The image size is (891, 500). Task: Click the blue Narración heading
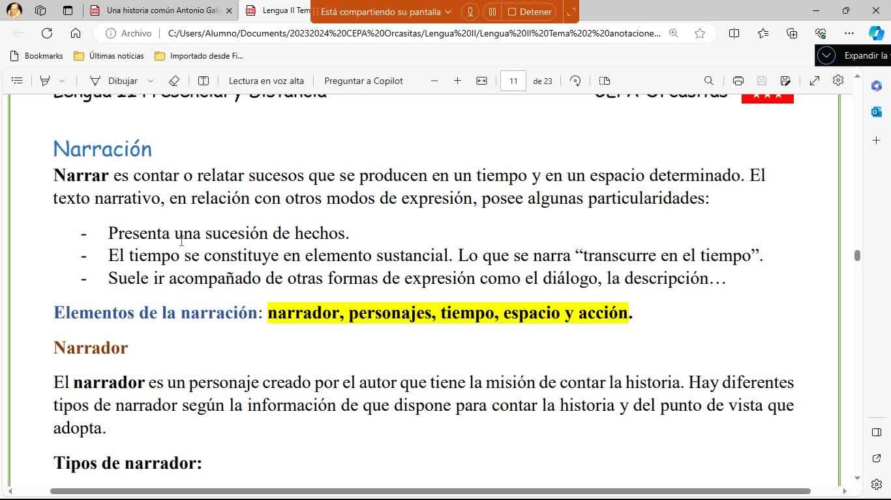click(x=102, y=149)
